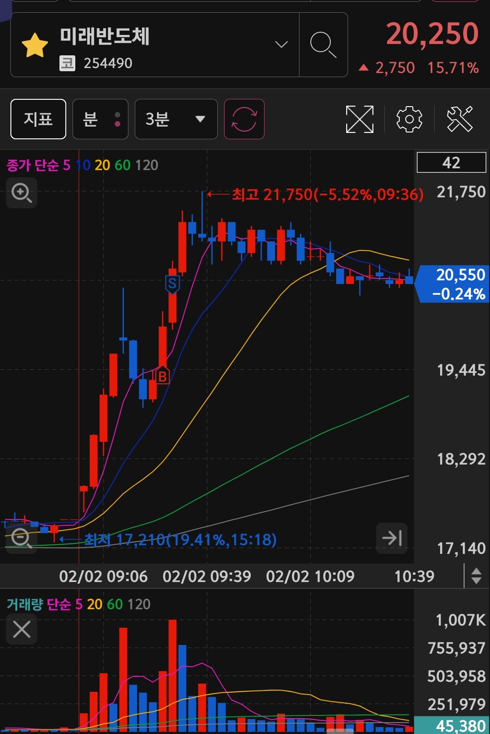Click the 02/02 09:39 time label

(207, 576)
